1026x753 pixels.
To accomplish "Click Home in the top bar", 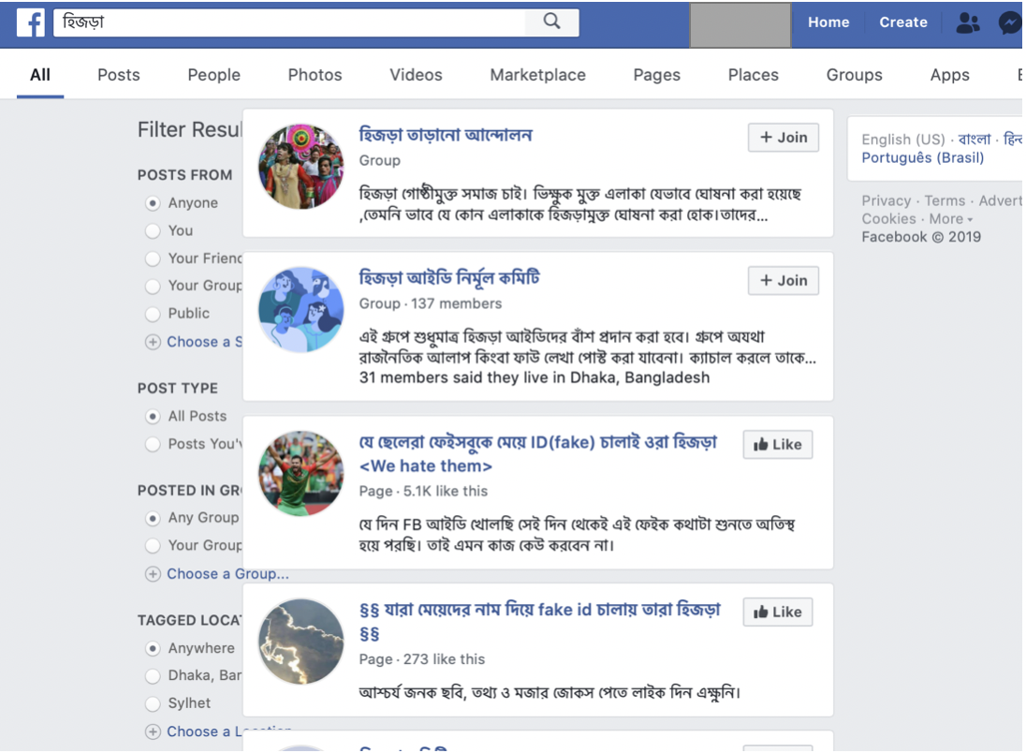I will pos(828,22).
